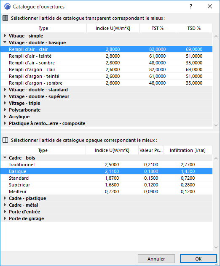Screen dimensions: 220x266
Task: Collapse the Cadre - bois group
Action: pyautogui.click(x=5, y=157)
